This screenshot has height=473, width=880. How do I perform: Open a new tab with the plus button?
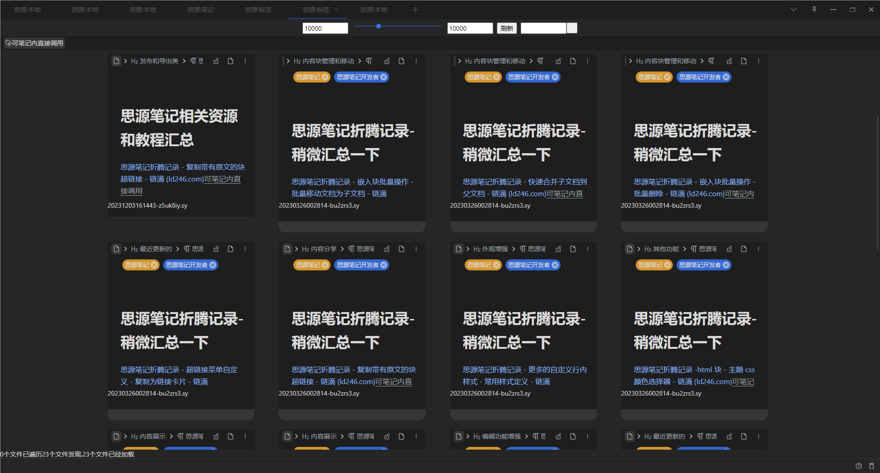click(415, 9)
